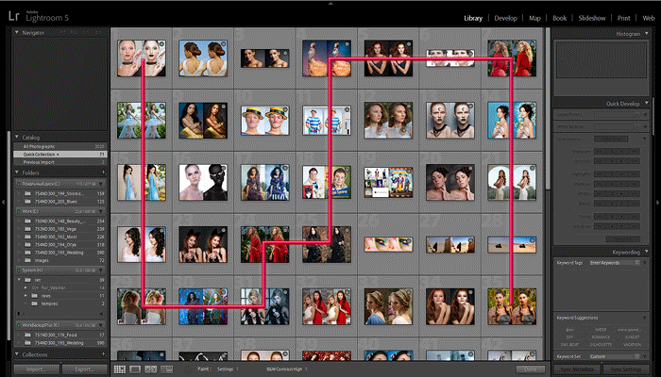Collapse the Keywording panel
This screenshot has height=377, width=661.
[x=646, y=252]
